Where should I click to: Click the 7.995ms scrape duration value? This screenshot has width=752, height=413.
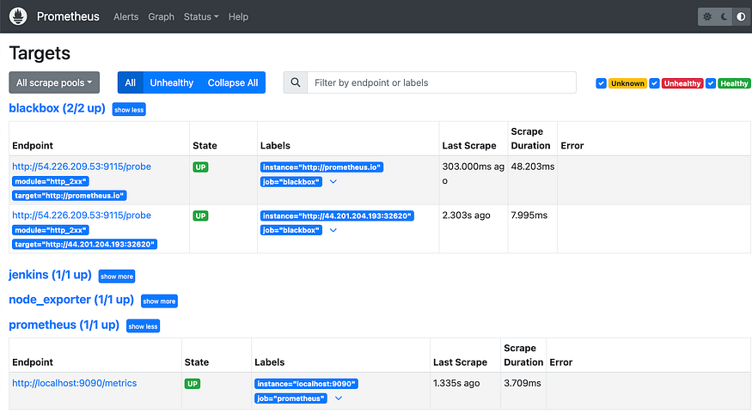(529, 216)
